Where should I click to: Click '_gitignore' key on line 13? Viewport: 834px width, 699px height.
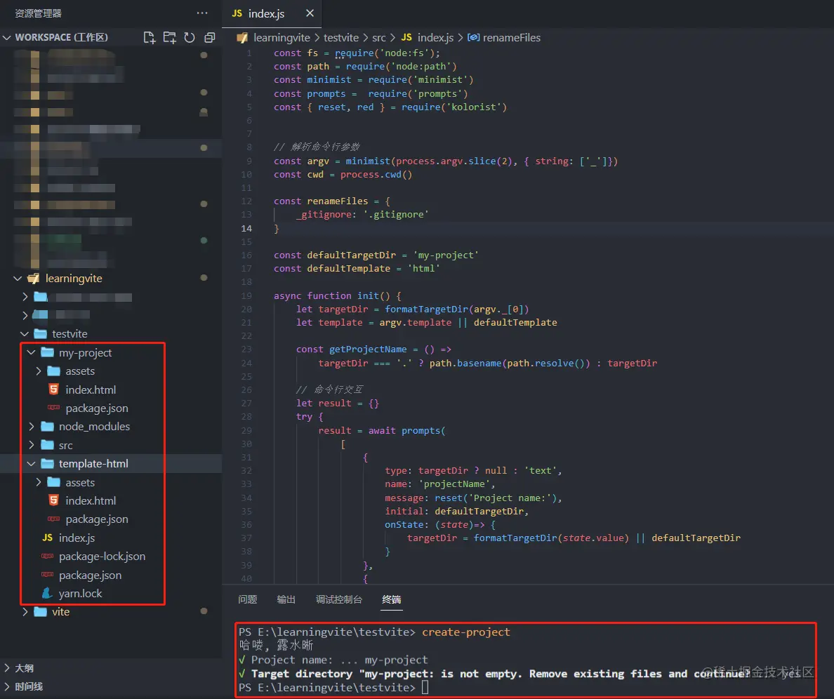(x=324, y=214)
